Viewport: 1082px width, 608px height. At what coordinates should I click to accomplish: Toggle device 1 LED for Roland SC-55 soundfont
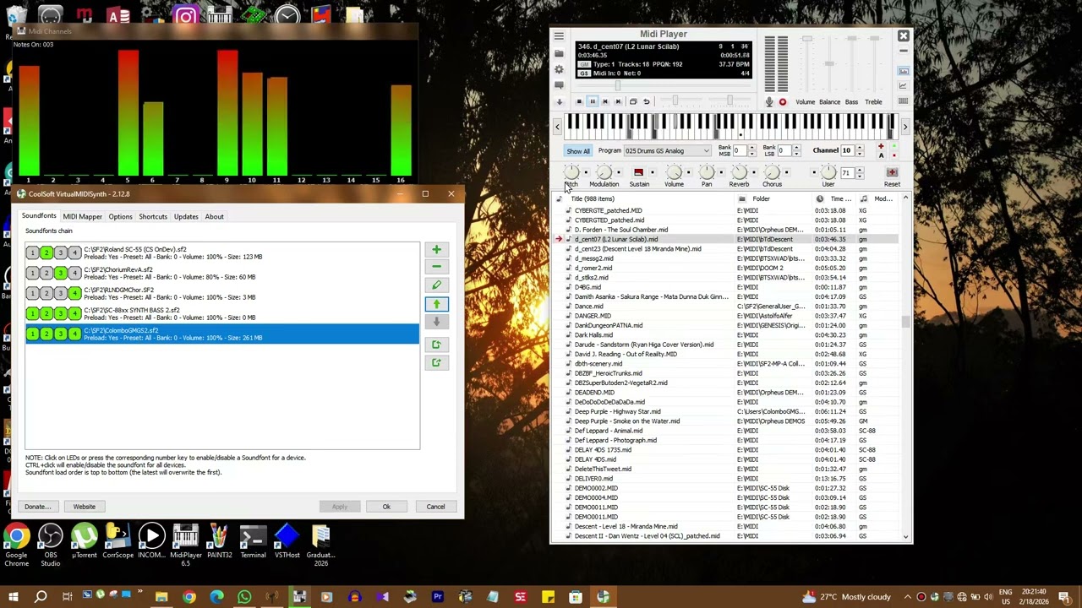pos(33,252)
